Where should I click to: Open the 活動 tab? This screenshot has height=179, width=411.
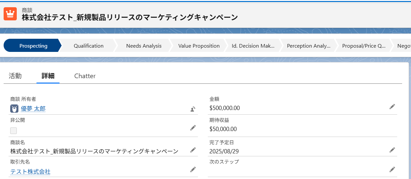[x=15, y=76]
